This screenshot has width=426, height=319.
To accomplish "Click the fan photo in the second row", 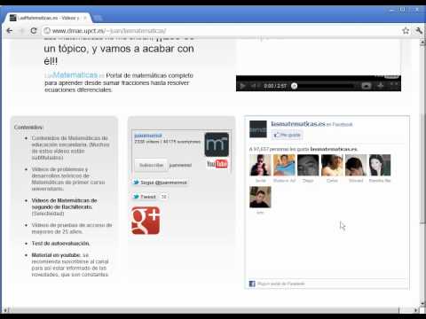I will coord(260,197).
